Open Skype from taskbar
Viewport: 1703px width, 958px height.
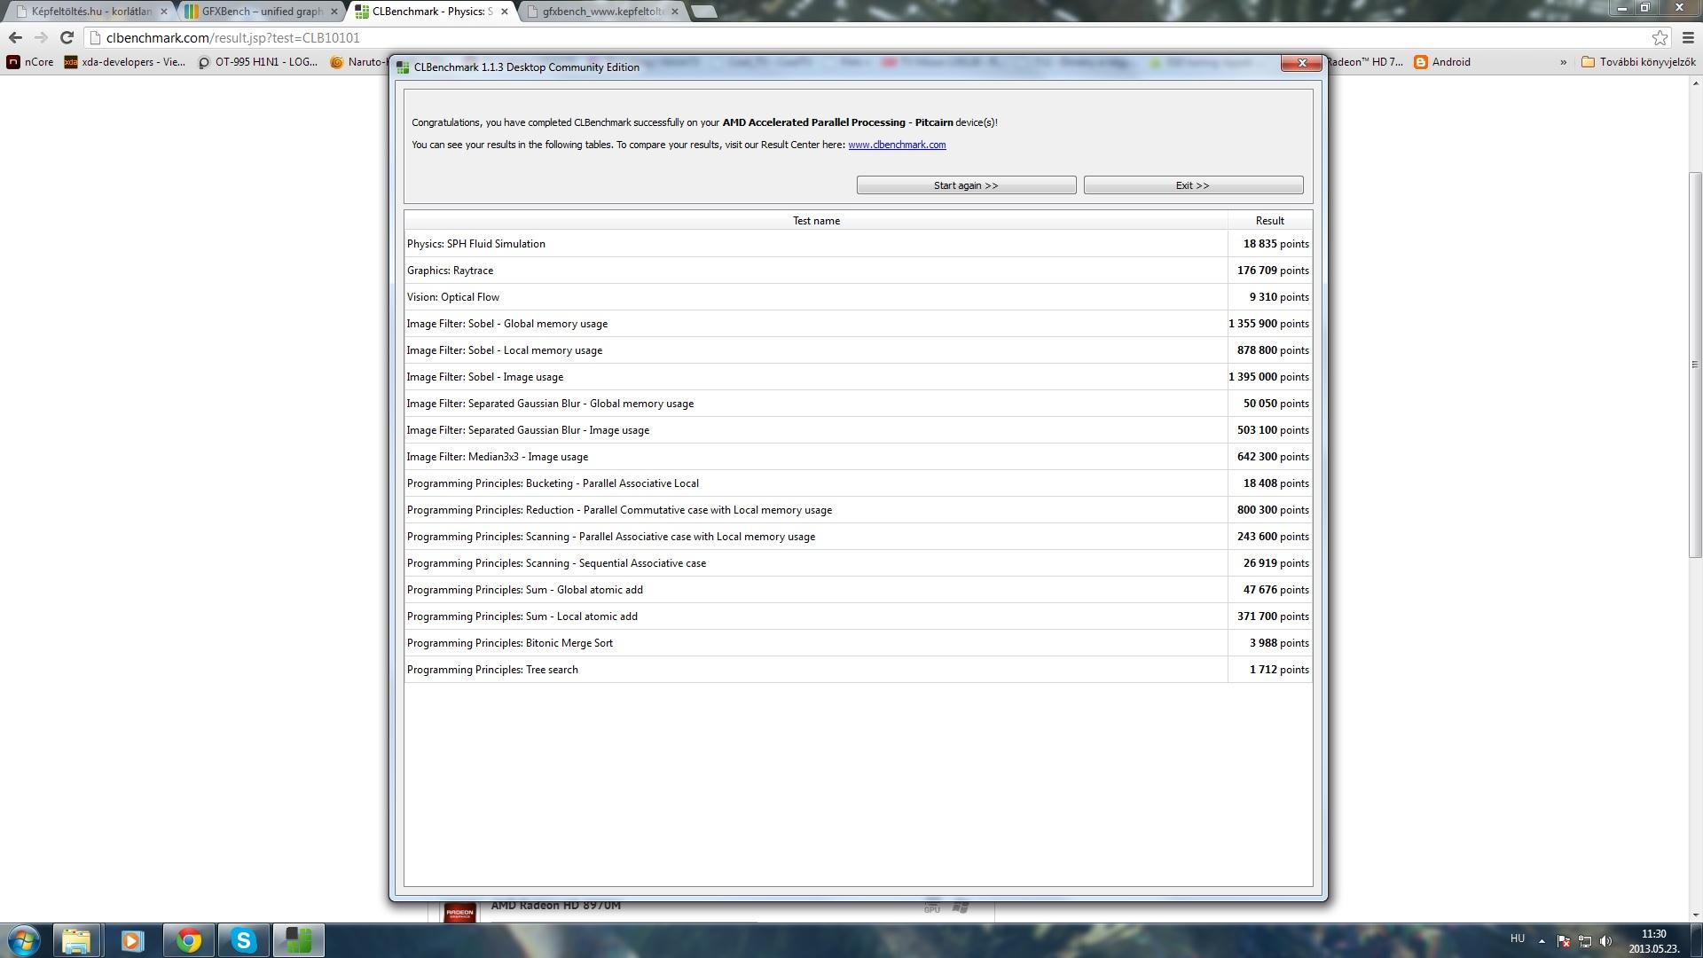(243, 940)
